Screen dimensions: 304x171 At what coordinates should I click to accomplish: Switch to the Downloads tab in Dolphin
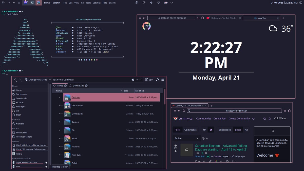click(78, 86)
